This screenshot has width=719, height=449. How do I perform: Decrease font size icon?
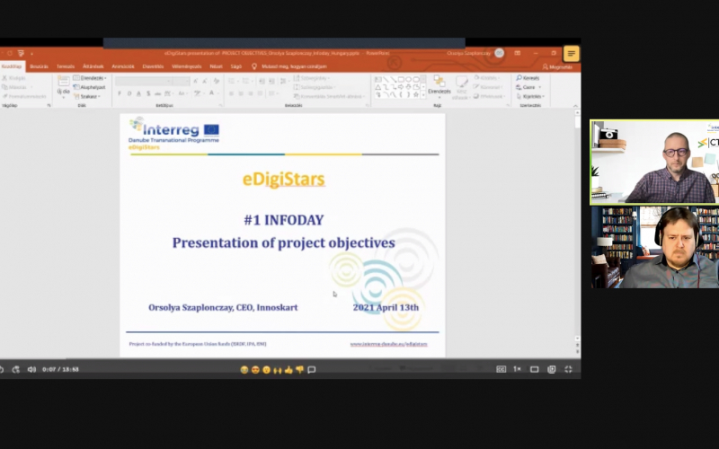(x=205, y=81)
